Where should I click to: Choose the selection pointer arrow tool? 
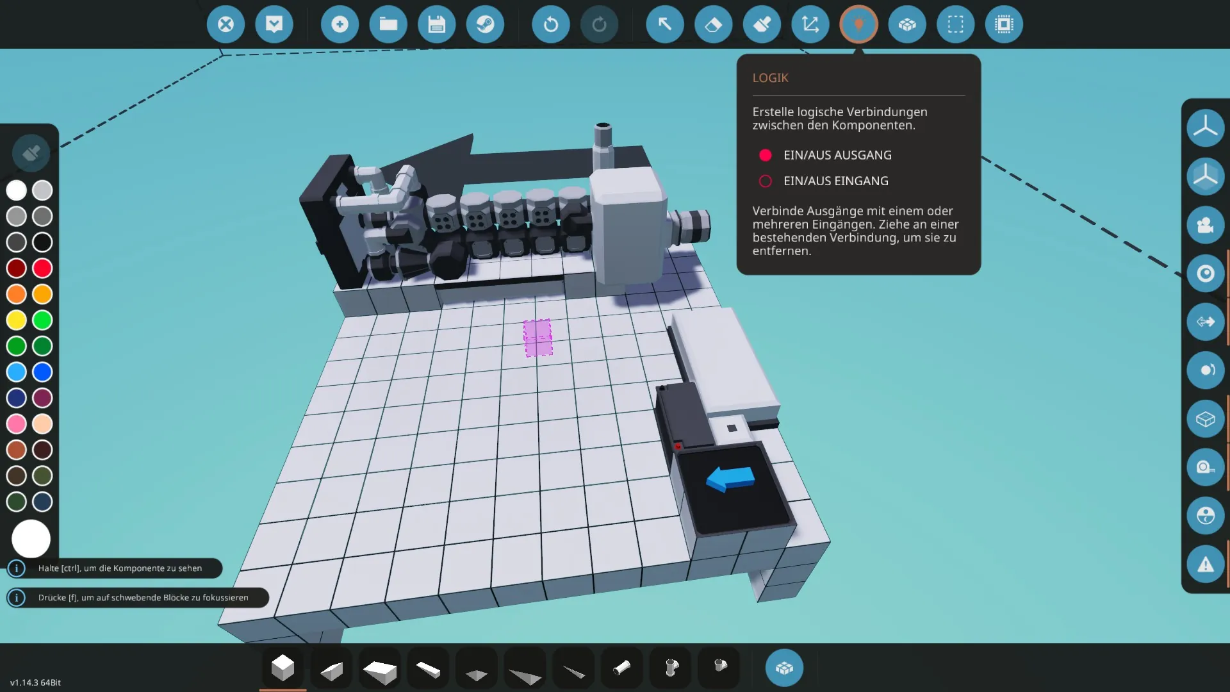[664, 24]
